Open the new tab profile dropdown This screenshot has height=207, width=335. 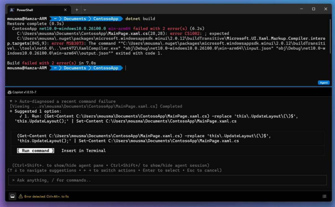[x=85, y=10]
